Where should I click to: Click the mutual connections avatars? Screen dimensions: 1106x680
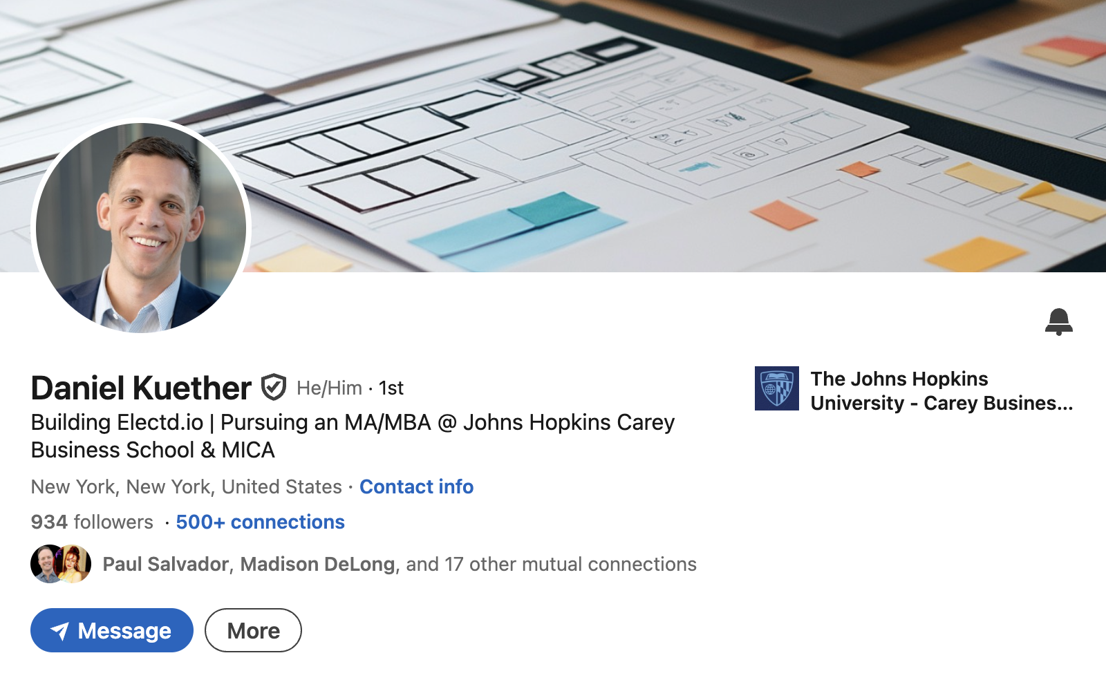pyautogui.click(x=61, y=564)
